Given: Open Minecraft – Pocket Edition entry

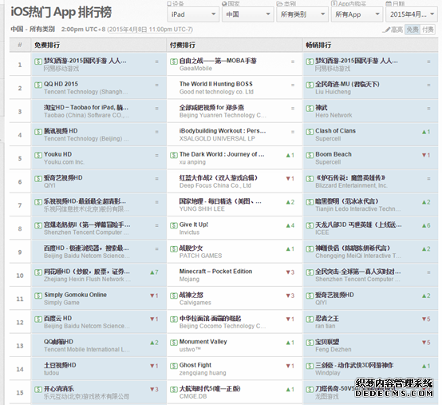Looking at the screenshot, I should coord(215,272).
